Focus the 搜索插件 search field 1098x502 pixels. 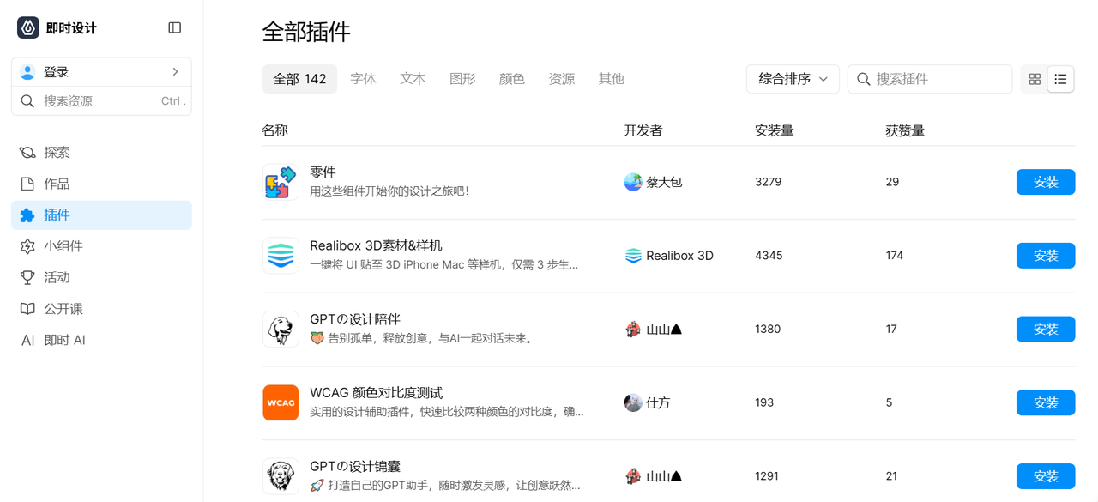930,79
